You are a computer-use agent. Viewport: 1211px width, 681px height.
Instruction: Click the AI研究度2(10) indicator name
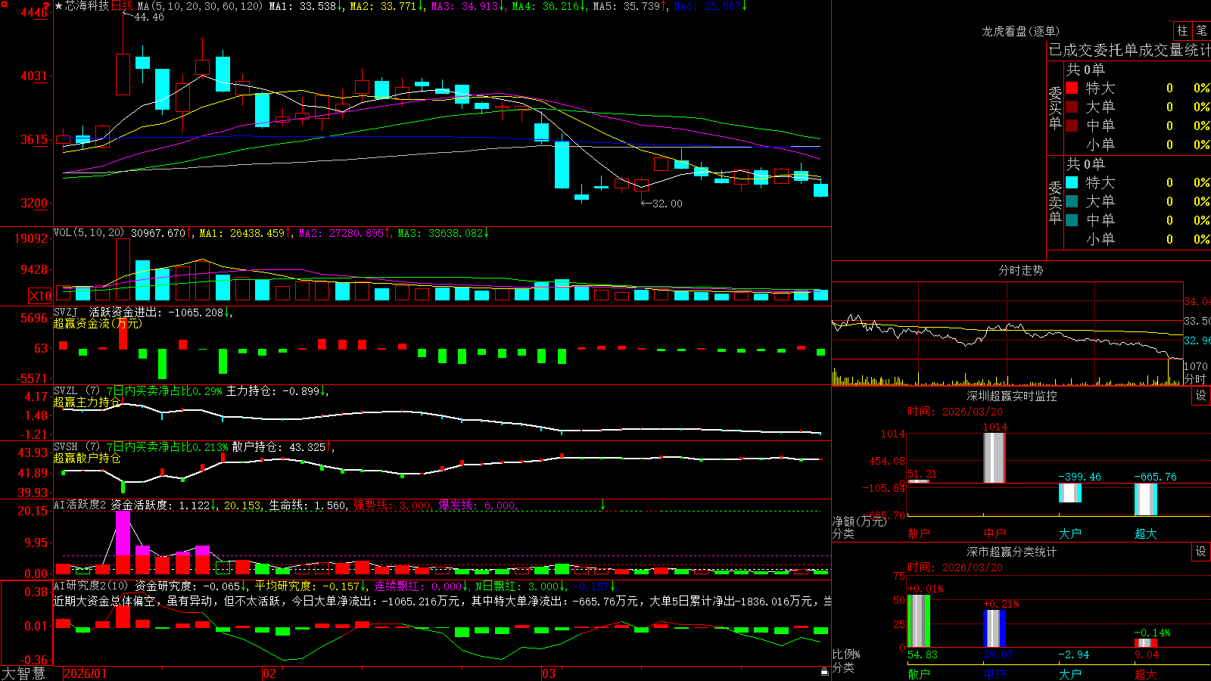[x=91, y=586]
